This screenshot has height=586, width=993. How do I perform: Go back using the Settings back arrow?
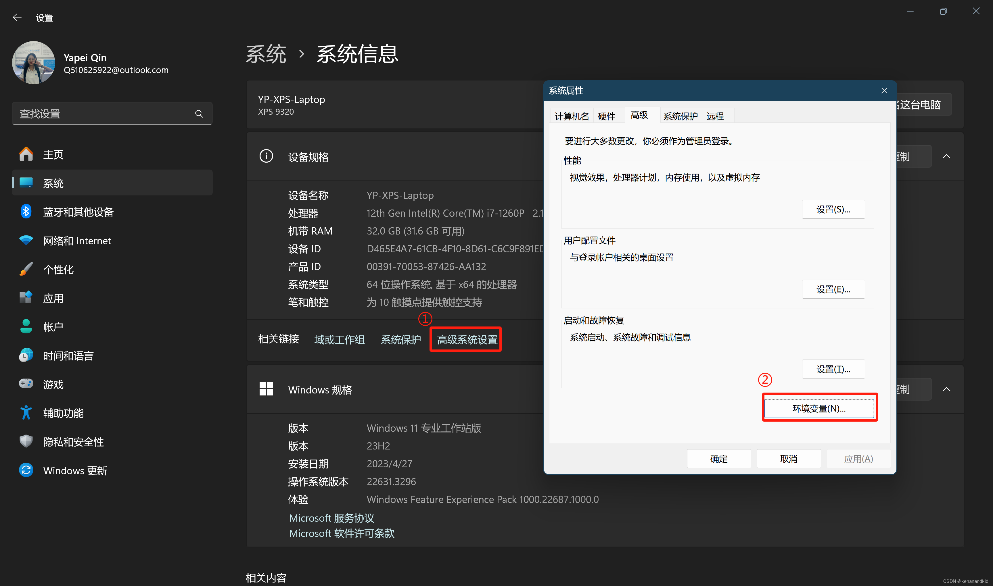(x=17, y=17)
